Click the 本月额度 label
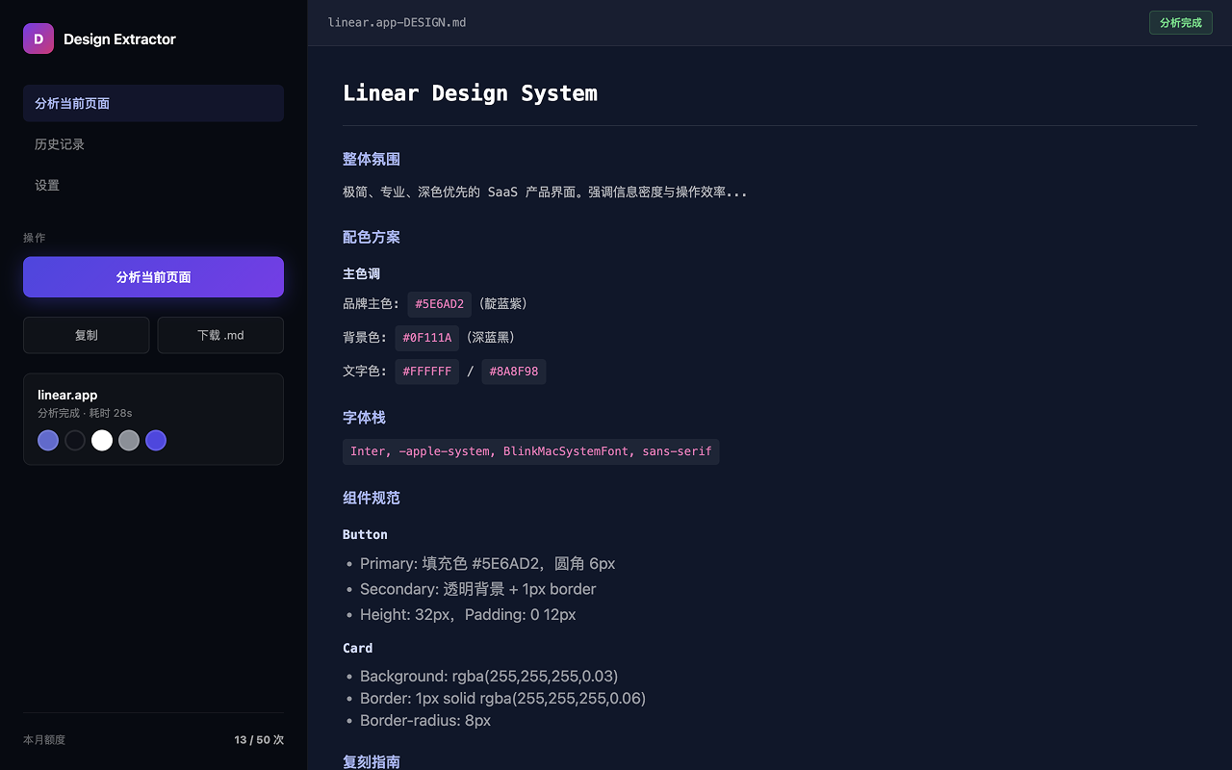The height and width of the screenshot is (770, 1232). point(44,740)
